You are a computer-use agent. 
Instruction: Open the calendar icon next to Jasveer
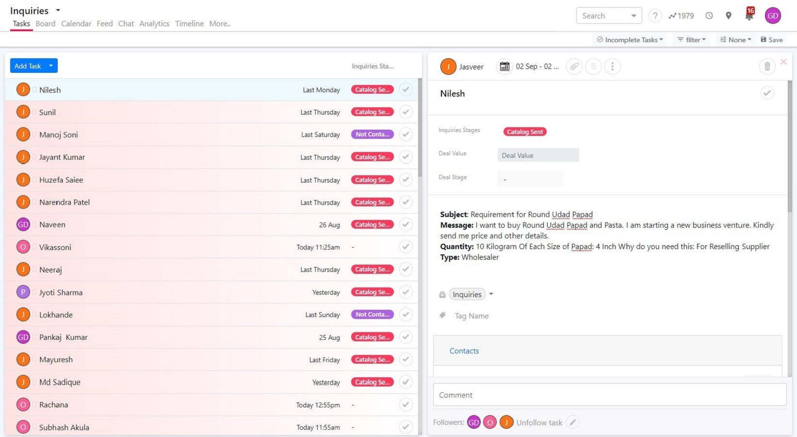point(504,67)
